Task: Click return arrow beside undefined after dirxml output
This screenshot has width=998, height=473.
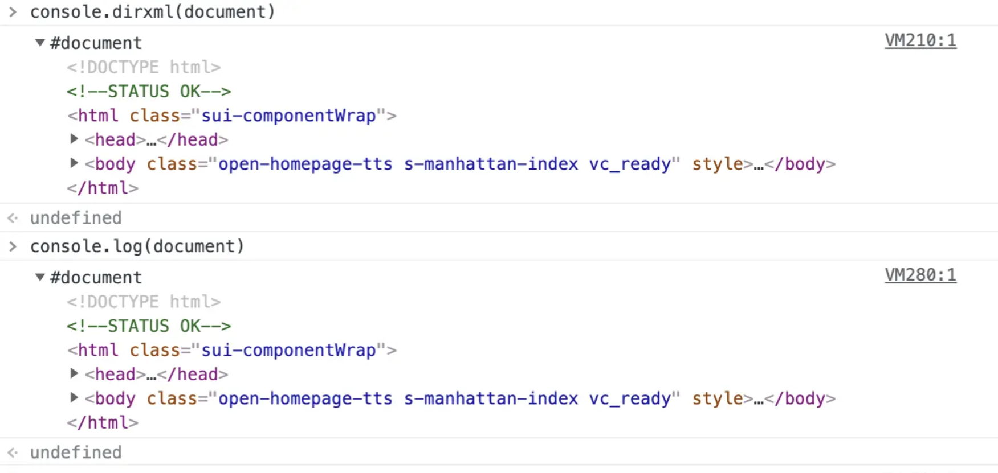Action: [13, 218]
